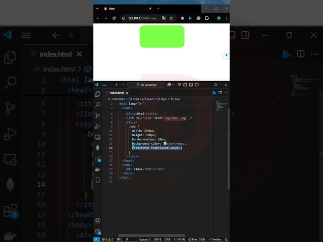Open Chrome three-dot menu
The height and width of the screenshot is (242, 323).
click(227, 18)
